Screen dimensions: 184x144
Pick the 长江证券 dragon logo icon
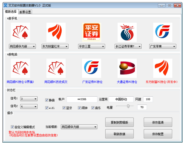click(127, 32)
